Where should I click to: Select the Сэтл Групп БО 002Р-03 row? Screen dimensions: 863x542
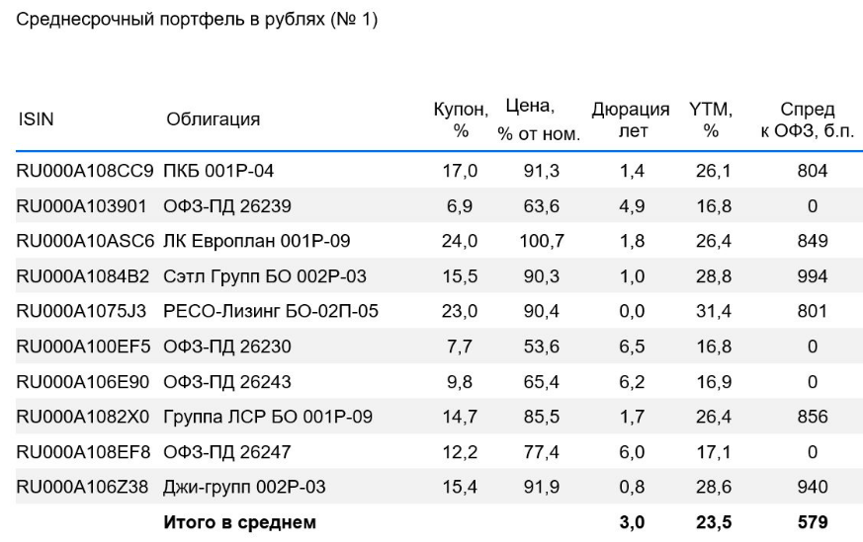(439, 275)
